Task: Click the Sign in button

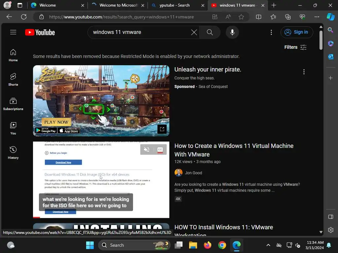Action: pos(297,32)
